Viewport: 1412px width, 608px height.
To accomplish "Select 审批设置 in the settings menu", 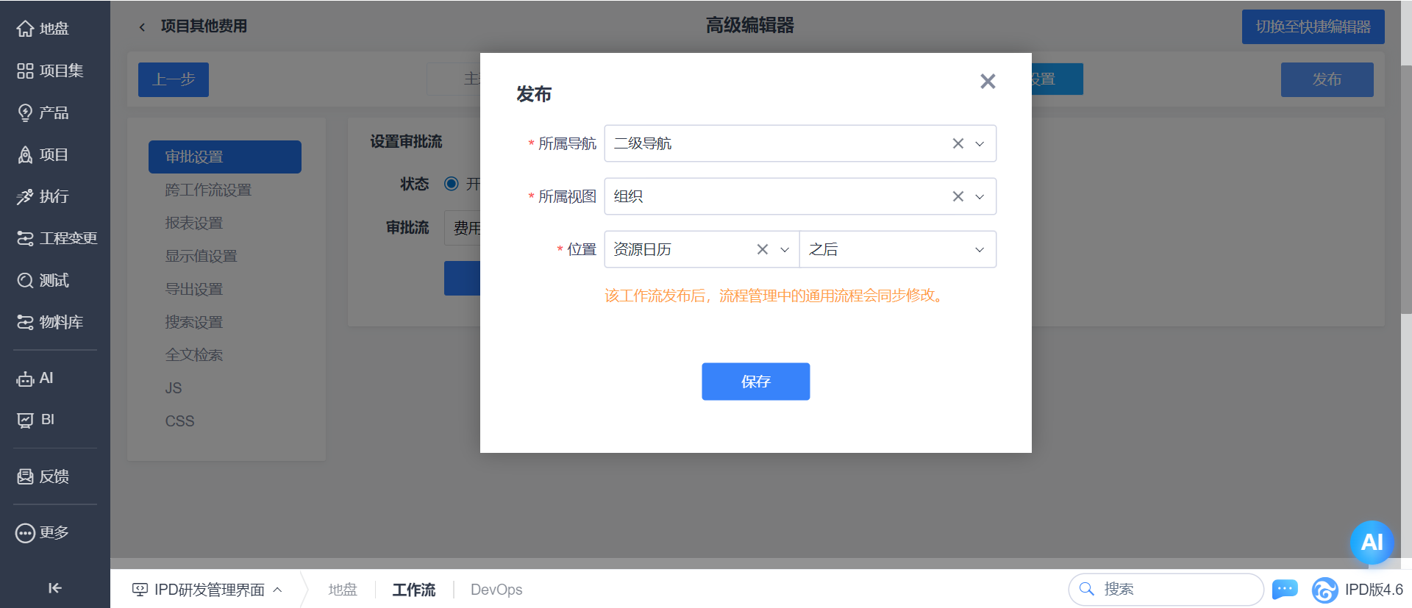I will coord(225,157).
